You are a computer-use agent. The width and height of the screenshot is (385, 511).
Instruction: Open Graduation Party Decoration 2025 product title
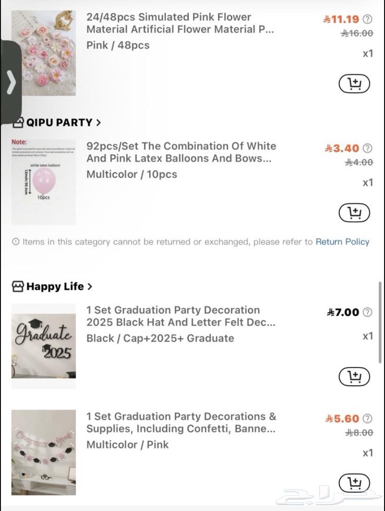pos(181,316)
